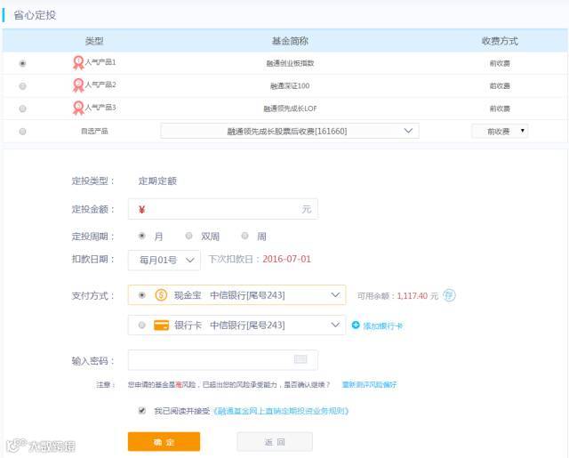Click the 定投金额 amount input field
Image resolution: width=569 pixels, height=458 pixels.
pyautogui.click(x=223, y=209)
